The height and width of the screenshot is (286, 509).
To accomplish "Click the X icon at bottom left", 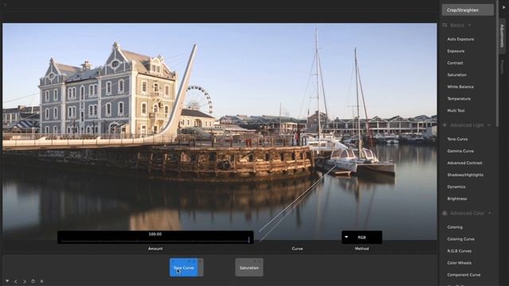I will point(42,281).
